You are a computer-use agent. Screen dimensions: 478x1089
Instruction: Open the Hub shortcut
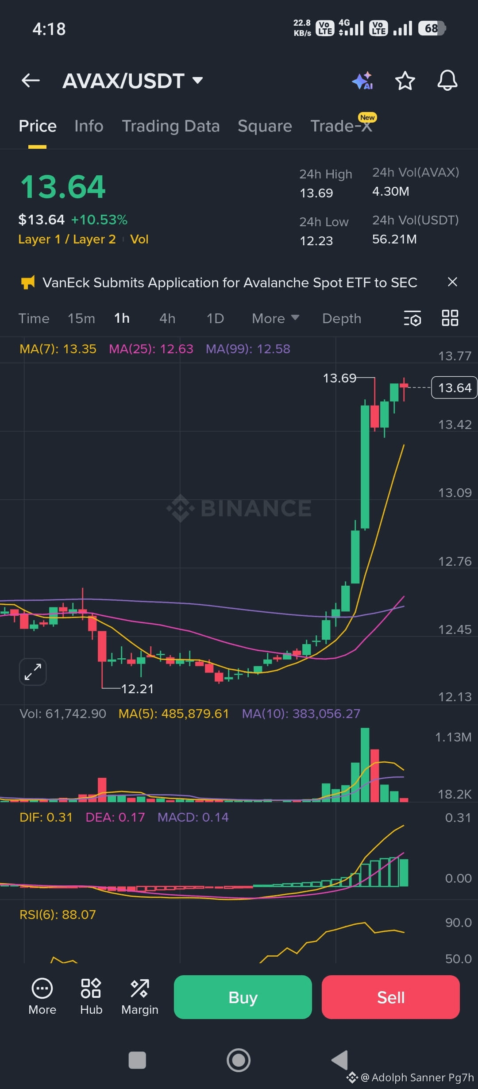(x=91, y=996)
